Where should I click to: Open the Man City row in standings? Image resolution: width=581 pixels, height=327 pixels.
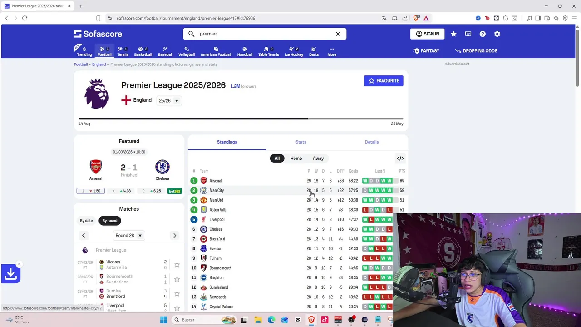(x=298, y=190)
